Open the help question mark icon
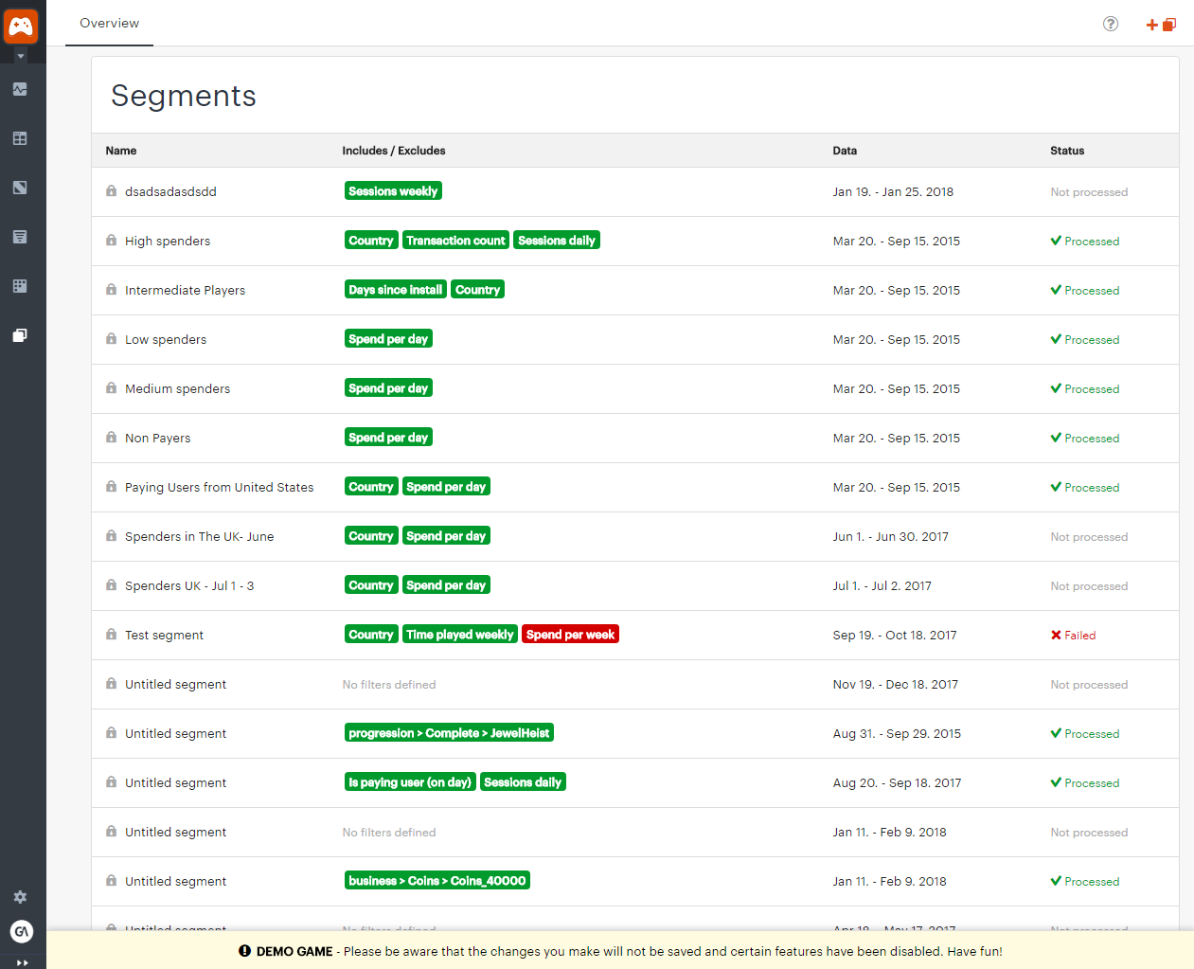This screenshot has height=969, width=1194. pyautogui.click(x=1111, y=24)
